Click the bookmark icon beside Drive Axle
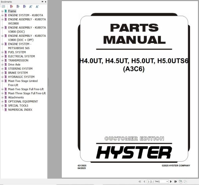Viewport: 199px width, 185px height. pos(6,64)
